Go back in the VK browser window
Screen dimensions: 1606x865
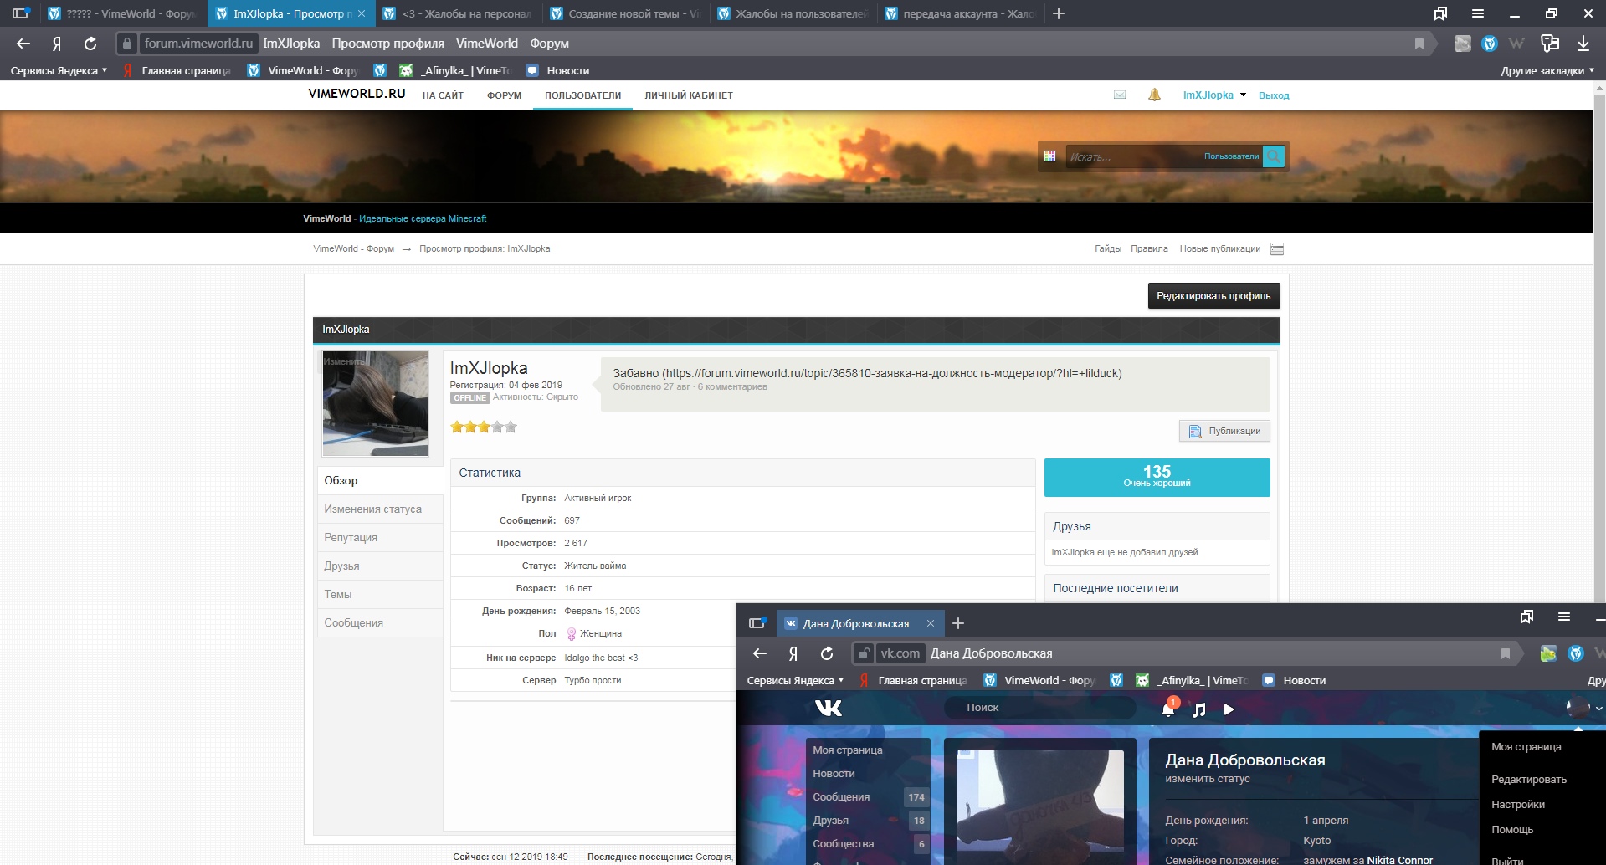point(760,653)
